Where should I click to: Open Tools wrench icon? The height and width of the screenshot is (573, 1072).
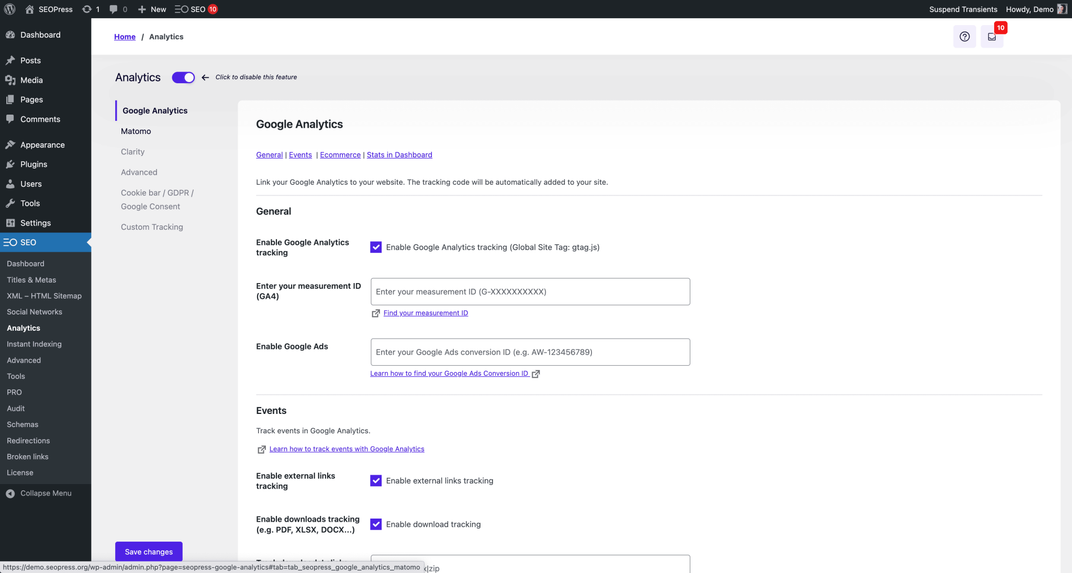(10, 203)
